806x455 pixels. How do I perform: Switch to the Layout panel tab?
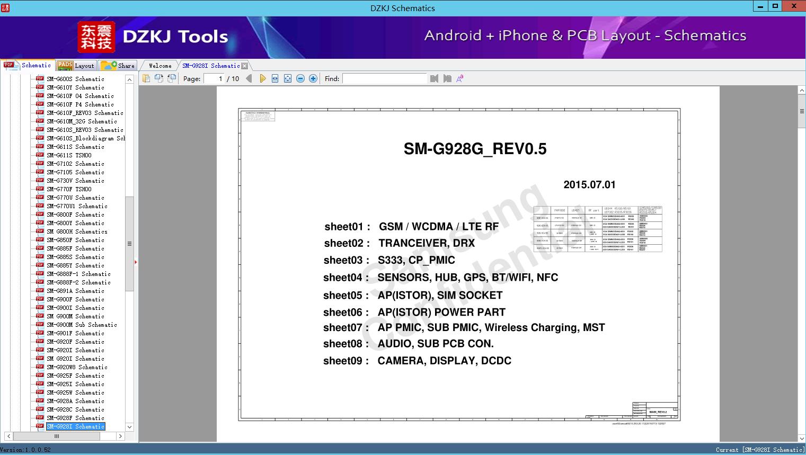point(76,66)
